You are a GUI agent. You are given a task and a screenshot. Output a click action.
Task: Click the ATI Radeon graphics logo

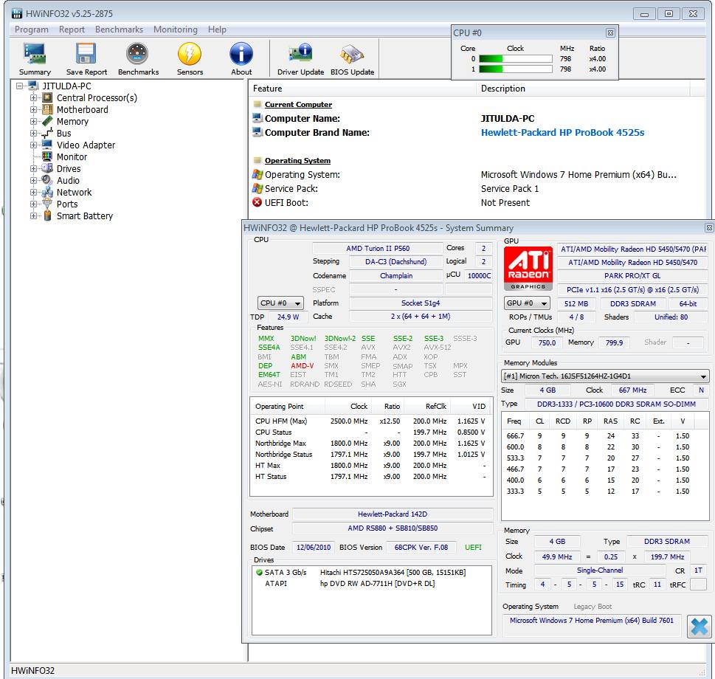(x=528, y=268)
